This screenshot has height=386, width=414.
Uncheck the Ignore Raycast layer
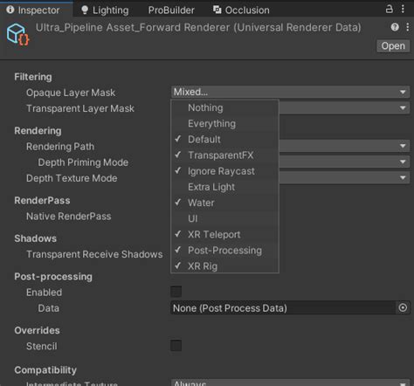[224, 171]
